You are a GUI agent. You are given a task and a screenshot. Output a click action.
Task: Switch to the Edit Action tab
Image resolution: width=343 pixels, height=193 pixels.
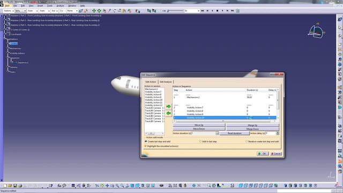point(151,81)
